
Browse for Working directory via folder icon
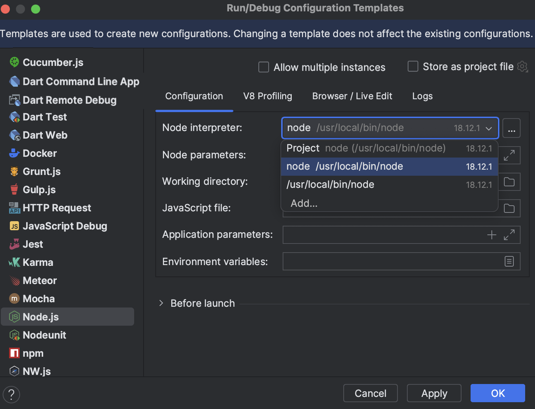tap(509, 182)
